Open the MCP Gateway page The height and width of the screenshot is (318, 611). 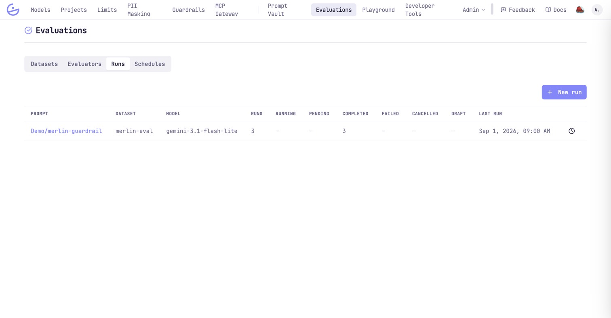[x=226, y=10]
